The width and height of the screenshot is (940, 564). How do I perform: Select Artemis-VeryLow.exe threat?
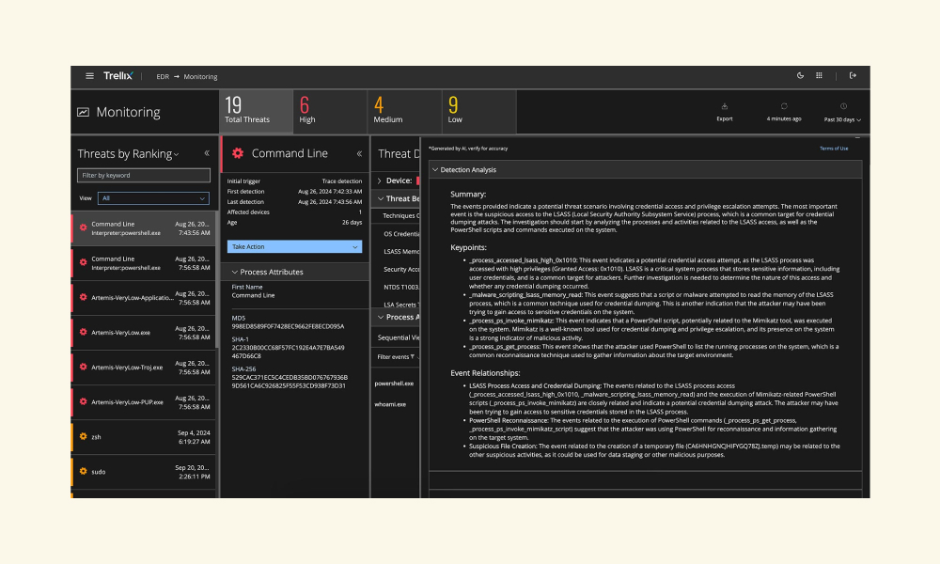click(143, 333)
